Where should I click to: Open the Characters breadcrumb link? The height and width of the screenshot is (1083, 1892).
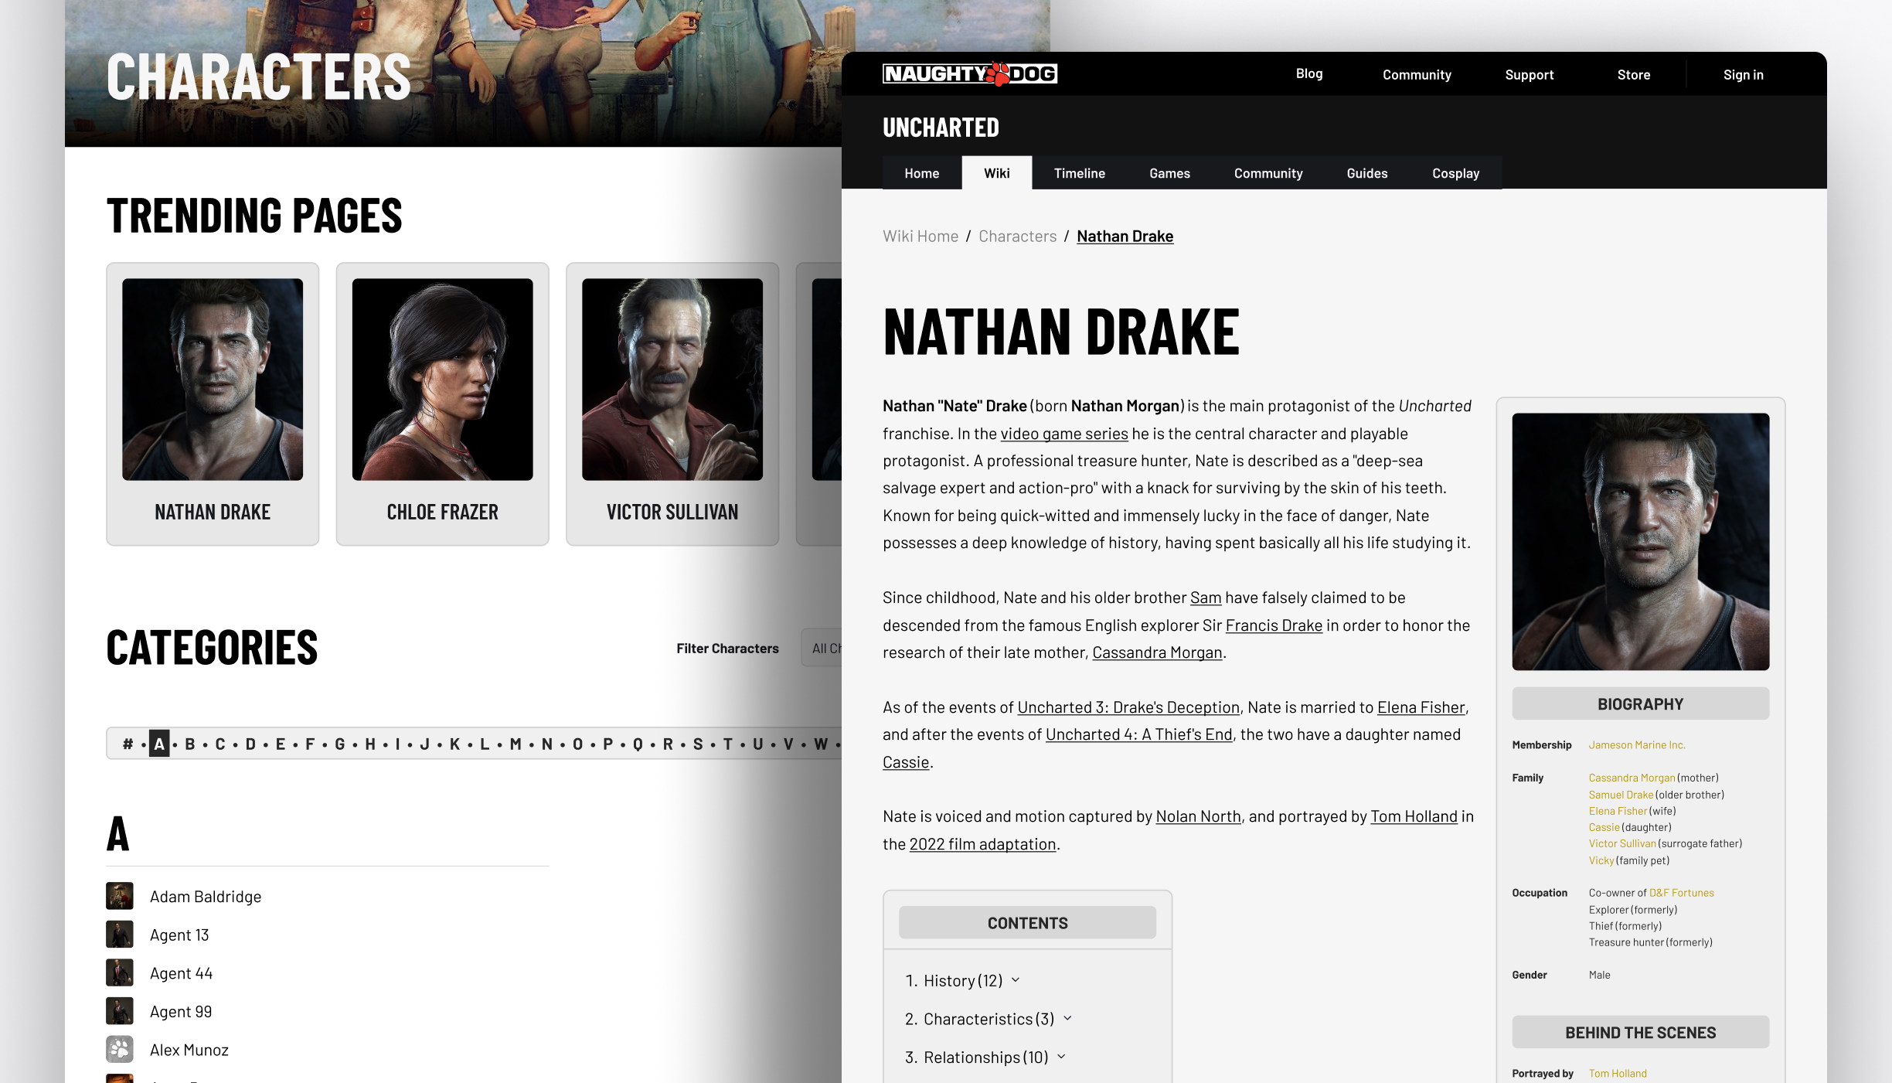point(1018,237)
